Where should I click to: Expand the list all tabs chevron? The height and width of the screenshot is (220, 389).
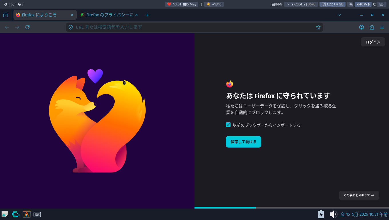pyautogui.click(x=339, y=15)
